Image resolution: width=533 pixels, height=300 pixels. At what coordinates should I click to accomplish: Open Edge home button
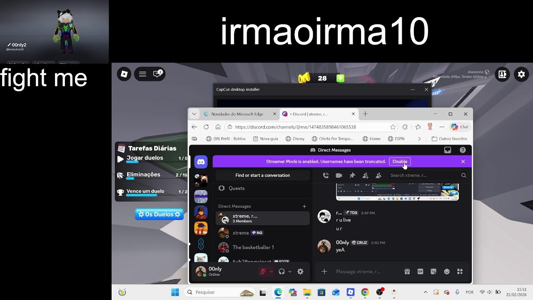click(218, 127)
